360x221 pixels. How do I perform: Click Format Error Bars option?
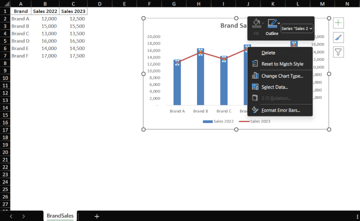click(x=280, y=110)
